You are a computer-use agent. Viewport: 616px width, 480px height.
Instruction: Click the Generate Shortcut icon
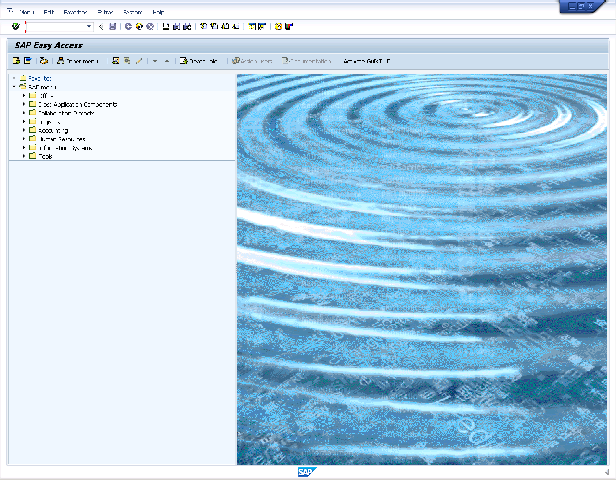tap(262, 26)
